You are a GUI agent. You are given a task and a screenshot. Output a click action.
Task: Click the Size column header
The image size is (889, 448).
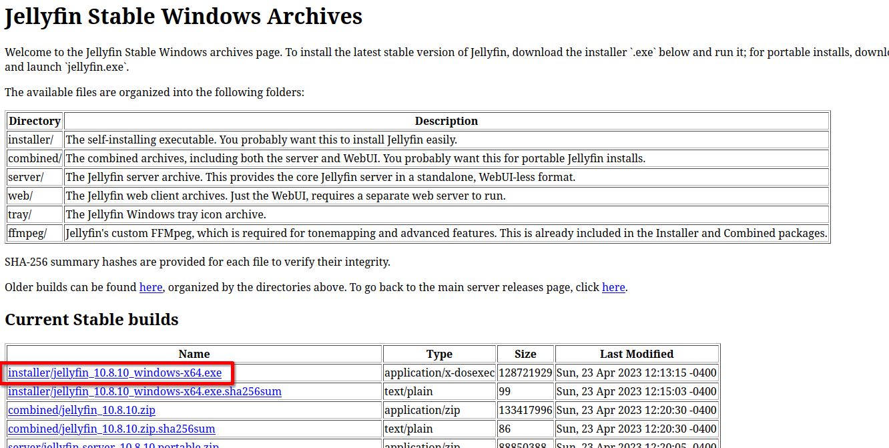525,354
